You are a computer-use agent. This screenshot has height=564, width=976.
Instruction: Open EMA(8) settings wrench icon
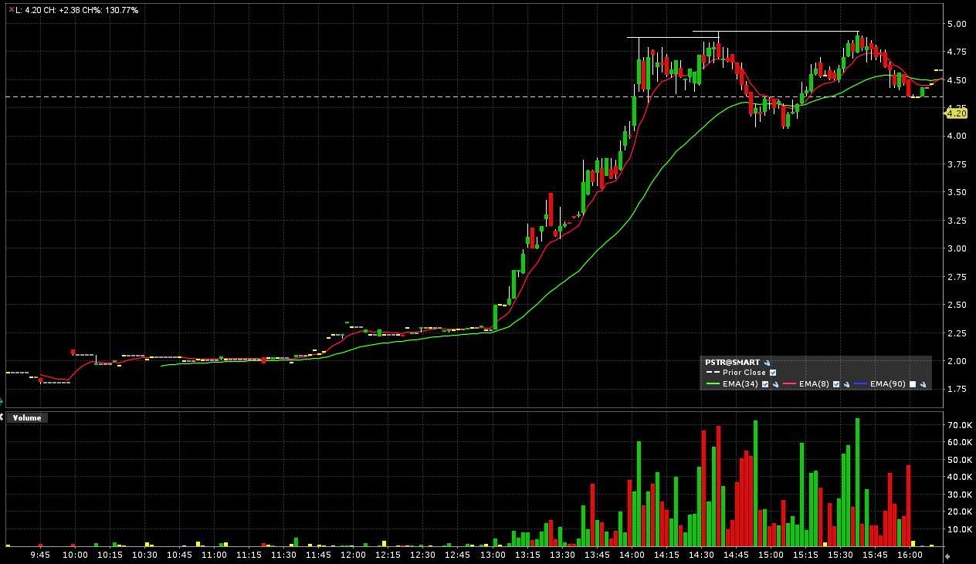[x=846, y=384]
